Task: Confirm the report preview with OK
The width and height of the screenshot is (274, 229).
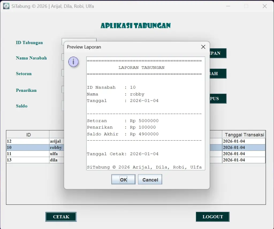Action: [x=123, y=180]
